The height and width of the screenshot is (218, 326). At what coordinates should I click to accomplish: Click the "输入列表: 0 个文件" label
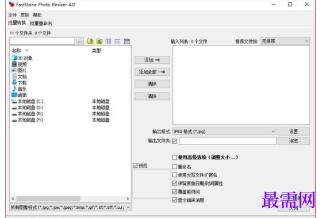click(x=189, y=41)
